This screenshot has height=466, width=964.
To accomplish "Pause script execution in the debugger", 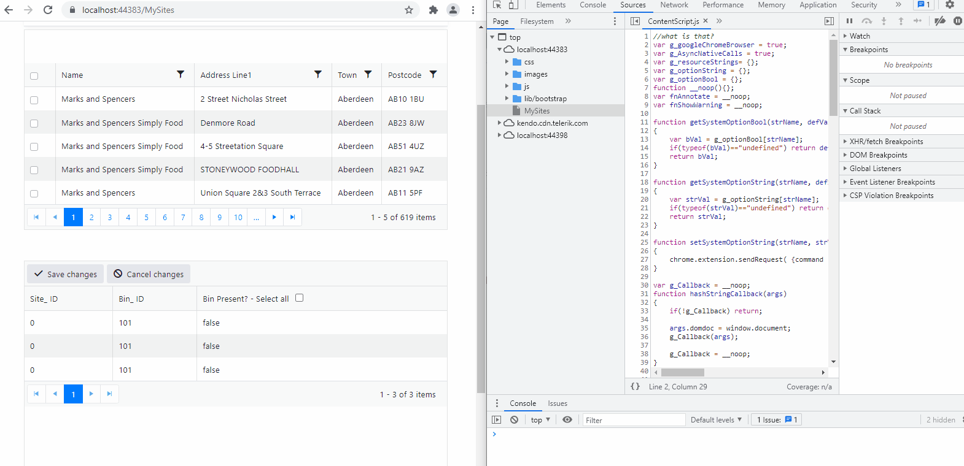I will (850, 21).
